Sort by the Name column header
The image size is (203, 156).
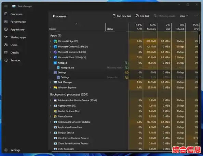pos(77,27)
